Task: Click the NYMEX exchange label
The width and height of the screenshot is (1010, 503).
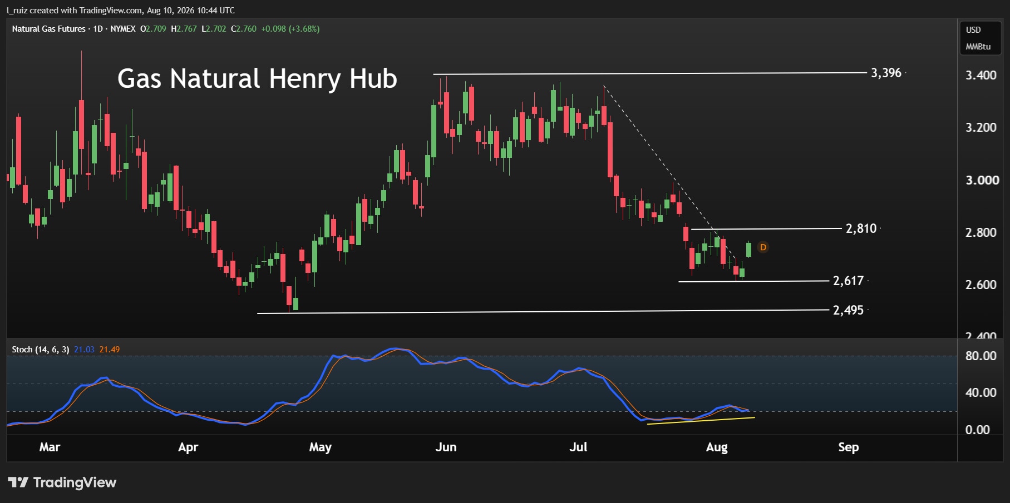Action: (123, 29)
